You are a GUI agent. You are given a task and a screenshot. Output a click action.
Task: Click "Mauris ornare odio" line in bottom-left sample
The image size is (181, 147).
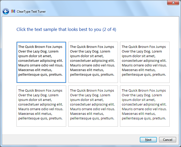click(x=41, y=109)
